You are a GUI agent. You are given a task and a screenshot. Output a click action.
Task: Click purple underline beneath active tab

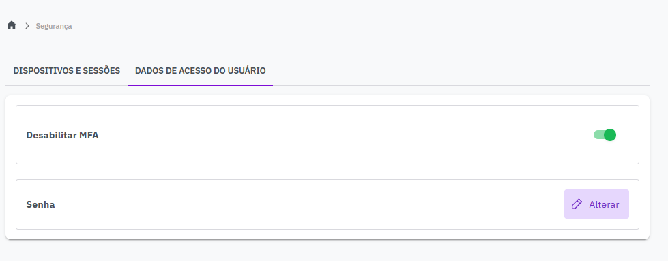click(200, 85)
